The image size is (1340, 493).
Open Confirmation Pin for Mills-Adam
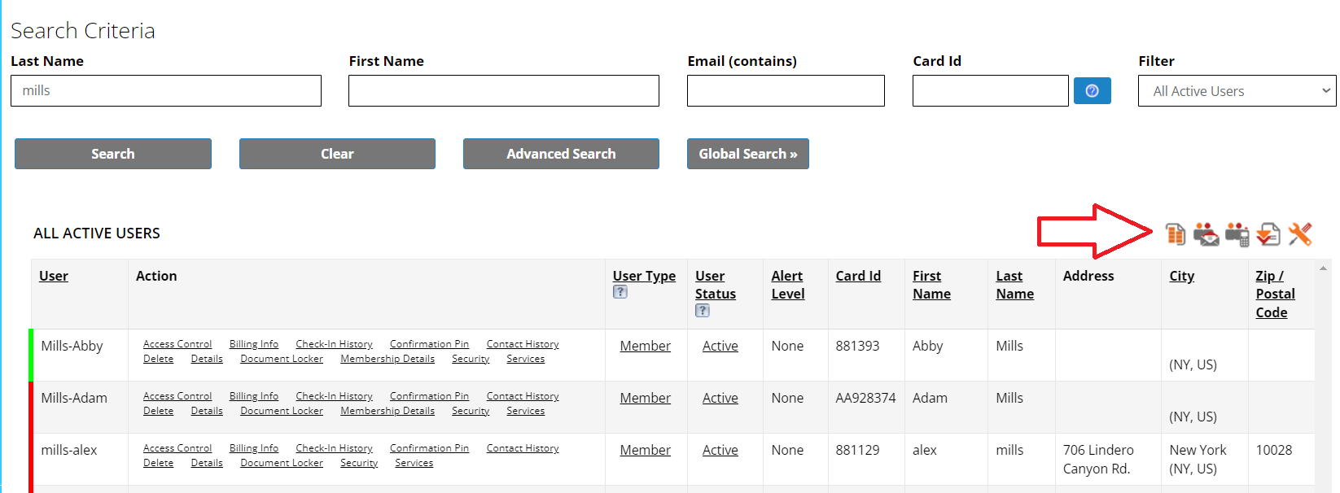point(429,396)
